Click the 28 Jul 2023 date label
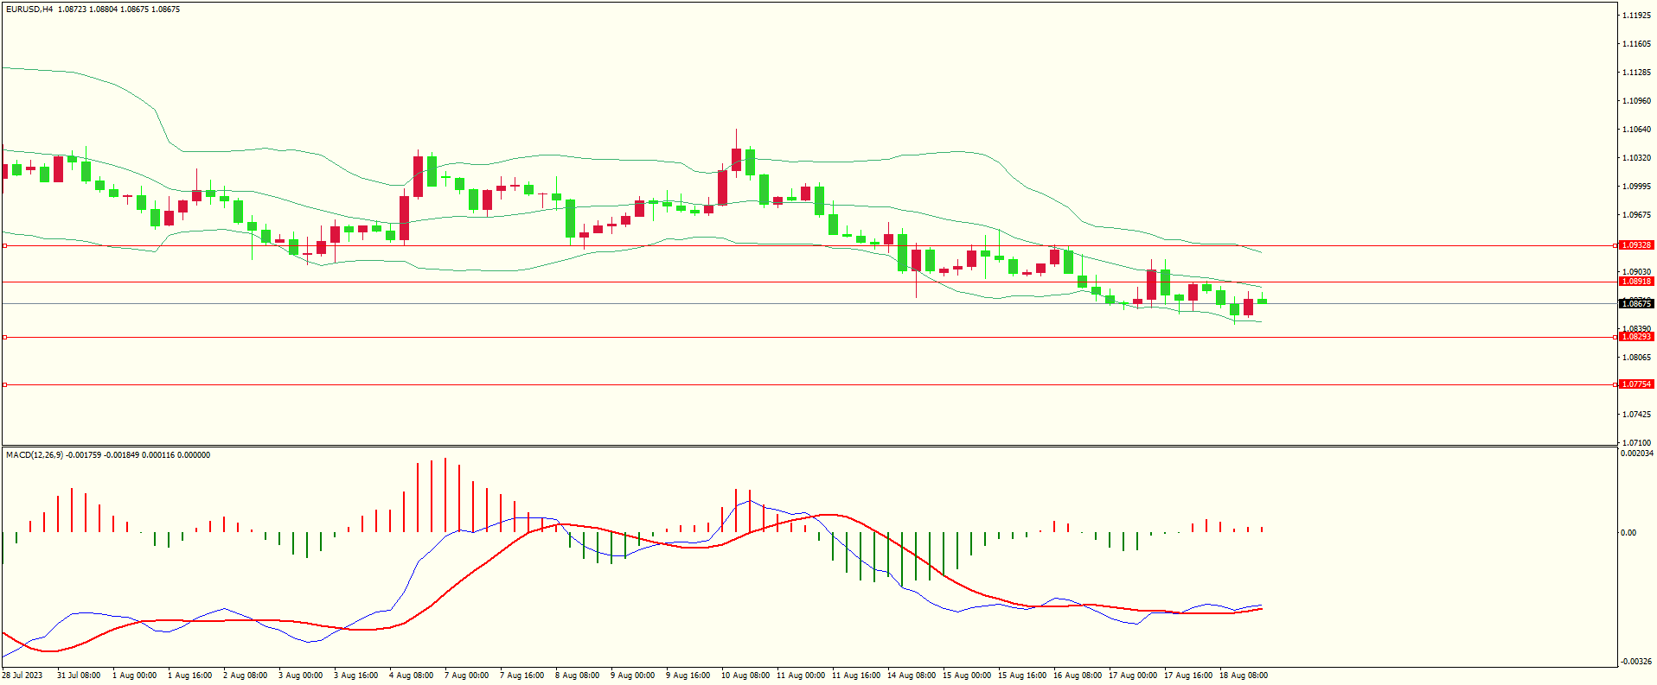 [x=22, y=675]
